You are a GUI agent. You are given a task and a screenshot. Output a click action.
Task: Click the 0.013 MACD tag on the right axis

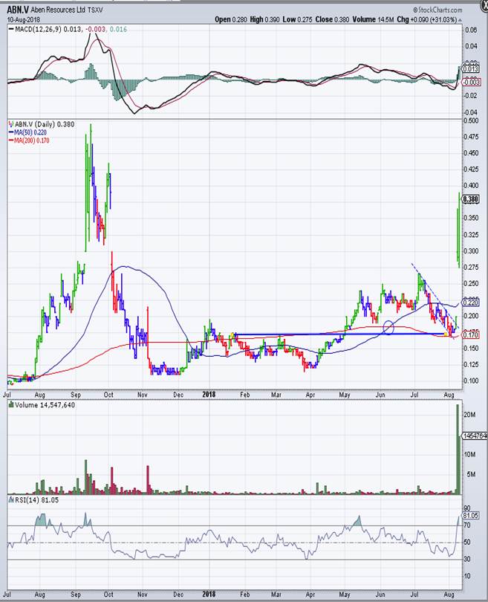click(x=471, y=68)
